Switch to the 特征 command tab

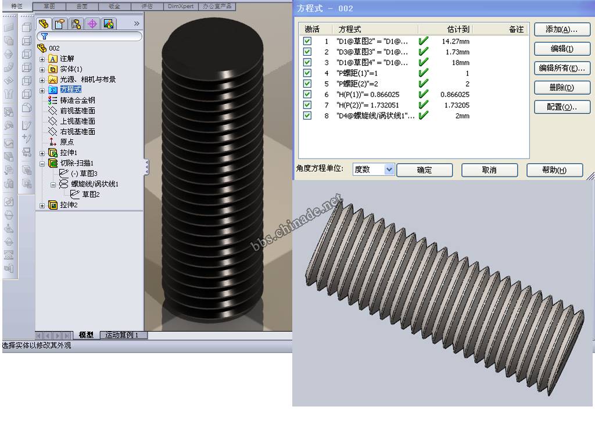tap(17, 6)
